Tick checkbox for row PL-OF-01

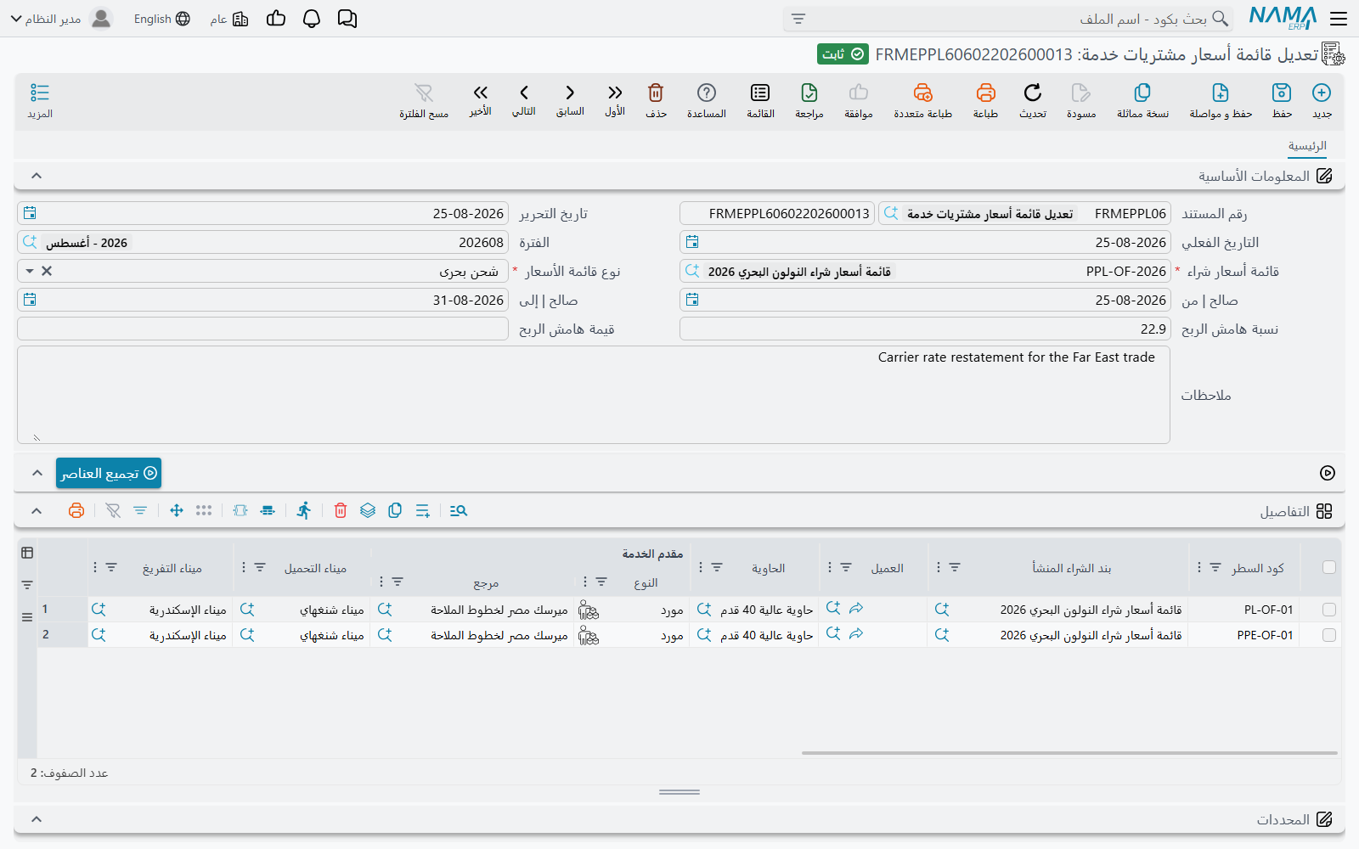point(1329,610)
